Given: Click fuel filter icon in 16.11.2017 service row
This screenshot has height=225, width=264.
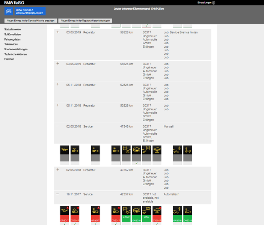Looking at the screenshot, I should [116, 210].
